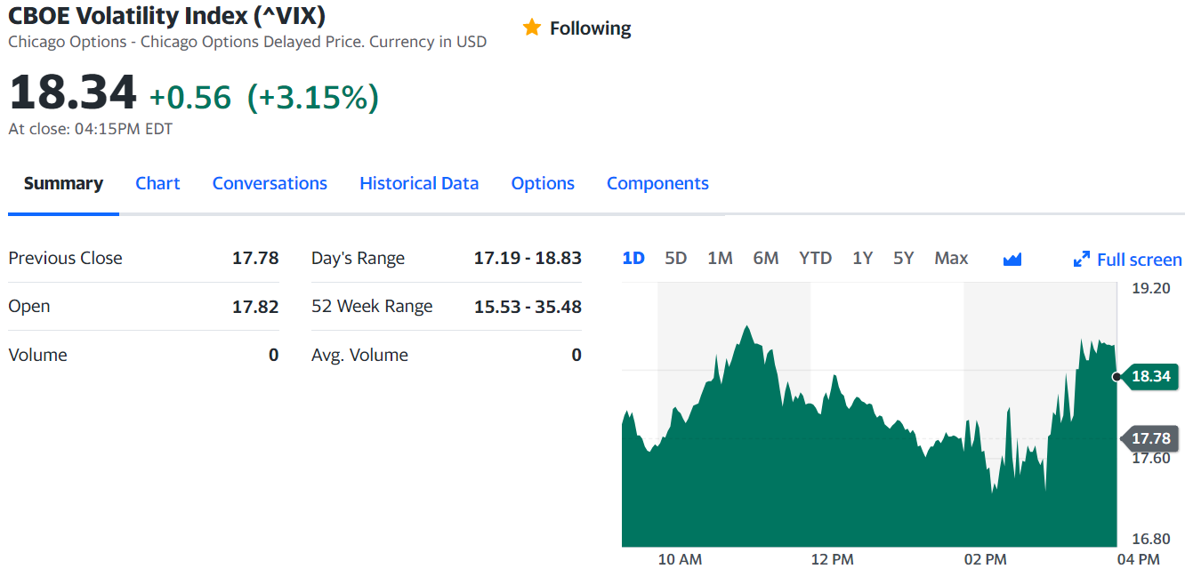Click the (+3.15%) percent change
The height and width of the screenshot is (569, 1185).
313,98
